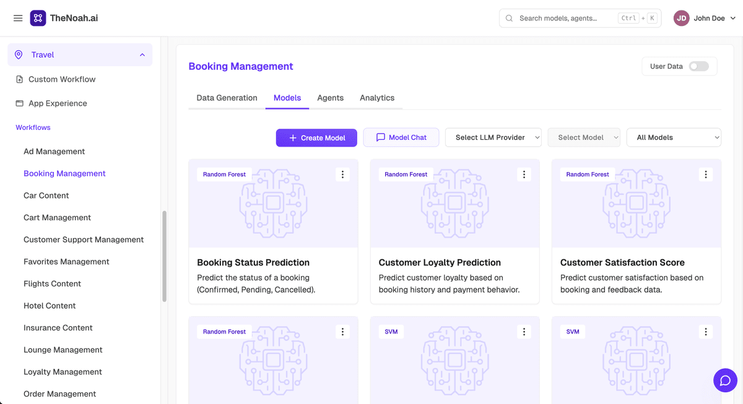This screenshot has width=743, height=404.
Task: Open Order Management workflow
Action: pos(59,394)
